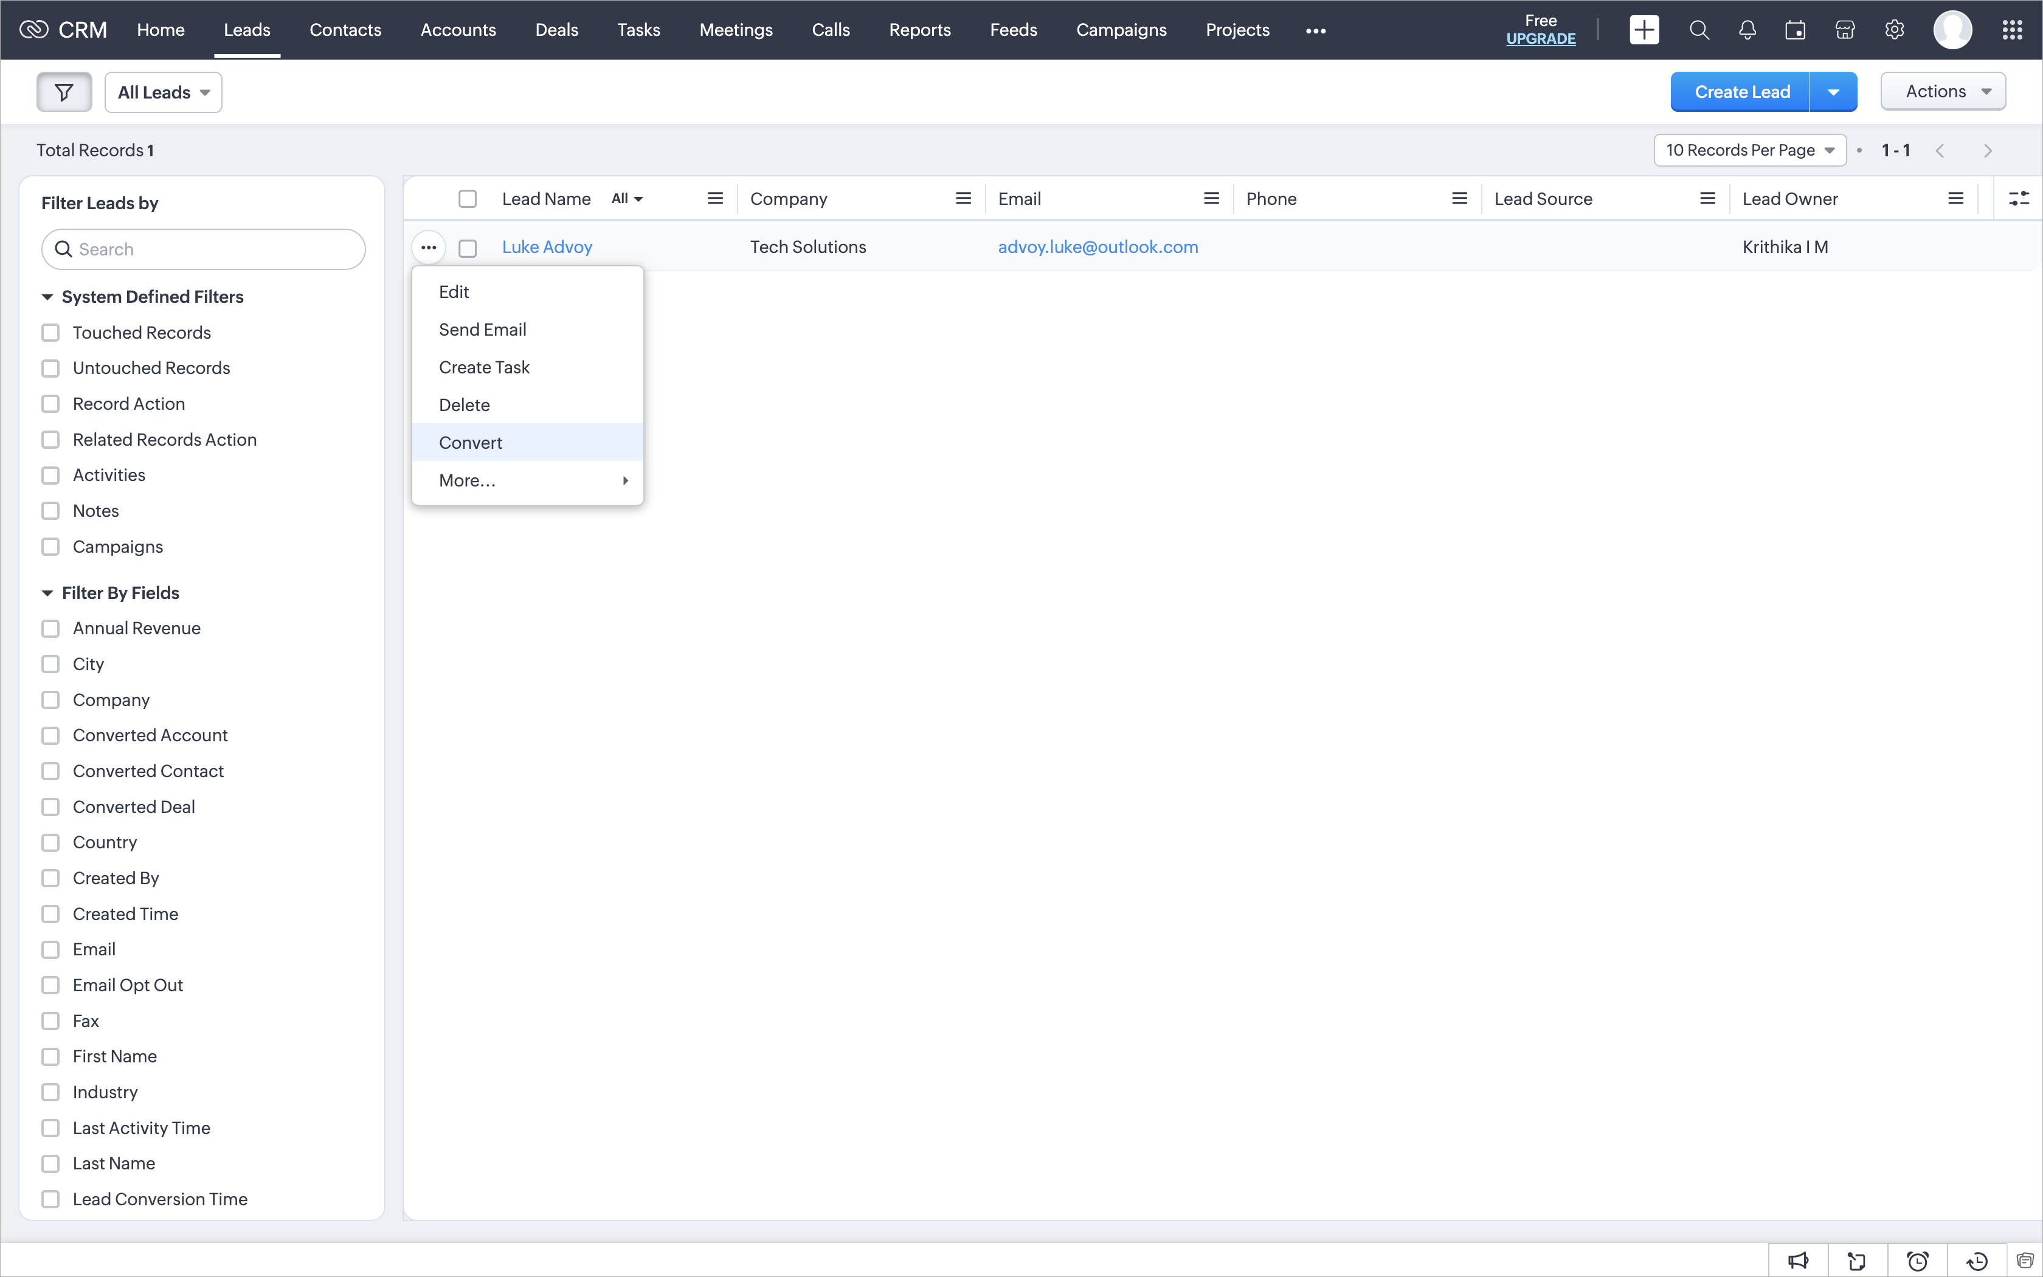Click the plus quick-create icon
This screenshot has width=2043, height=1277.
click(1644, 30)
